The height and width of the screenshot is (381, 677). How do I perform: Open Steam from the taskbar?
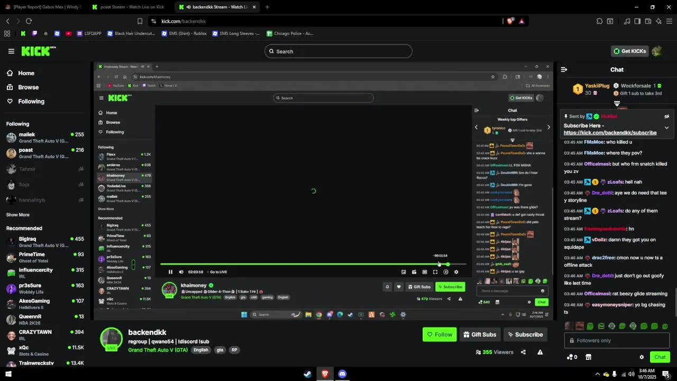(307, 374)
